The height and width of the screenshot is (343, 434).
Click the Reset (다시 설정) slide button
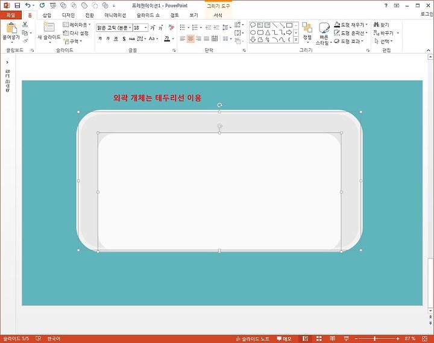[76, 33]
